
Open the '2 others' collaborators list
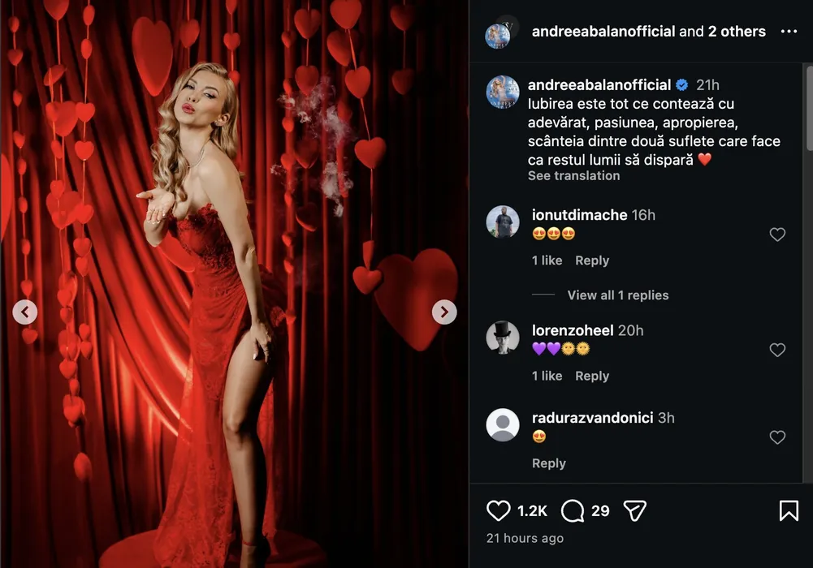(736, 32)
